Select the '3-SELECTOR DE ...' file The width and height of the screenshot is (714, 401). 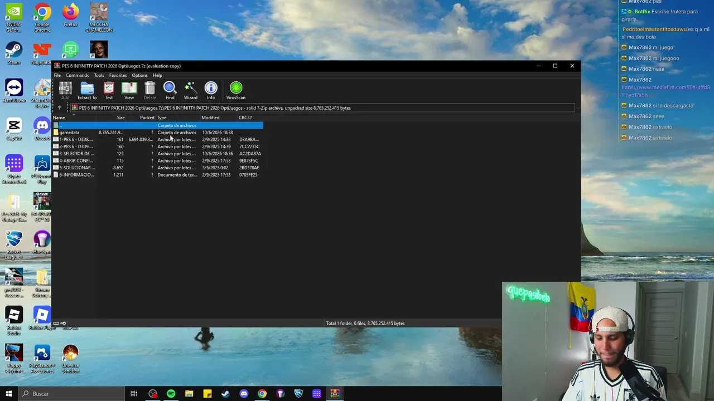point(157,154)
